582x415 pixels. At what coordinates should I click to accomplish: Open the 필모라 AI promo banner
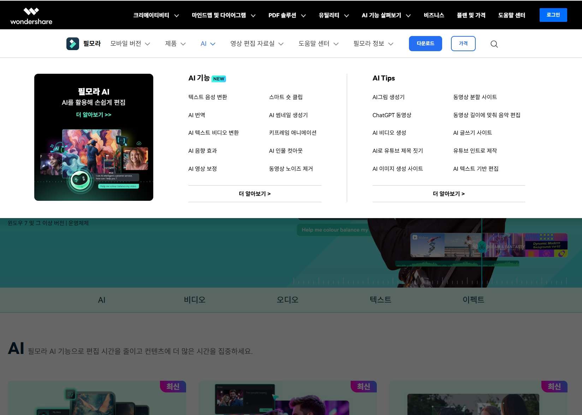click(x=94, y=137)
